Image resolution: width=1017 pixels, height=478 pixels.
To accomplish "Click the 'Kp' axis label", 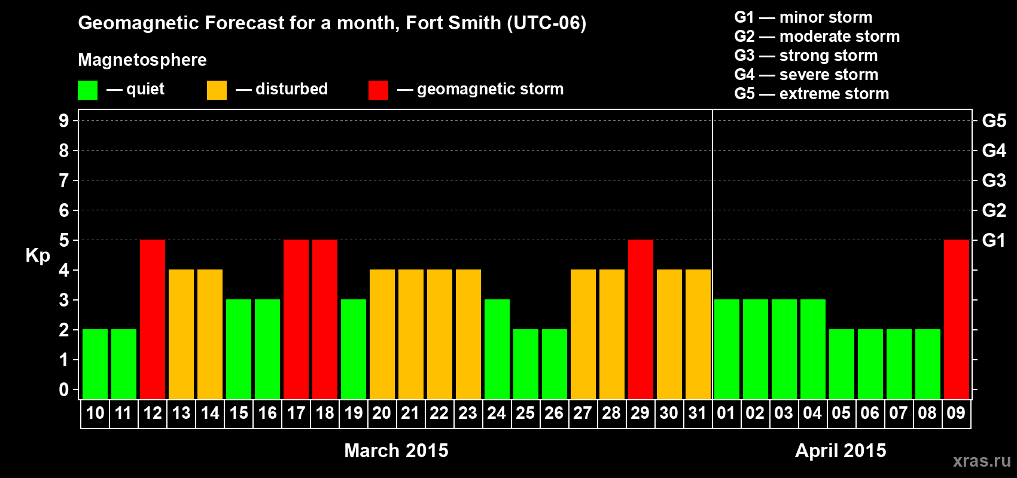I will tap(38, 256).
